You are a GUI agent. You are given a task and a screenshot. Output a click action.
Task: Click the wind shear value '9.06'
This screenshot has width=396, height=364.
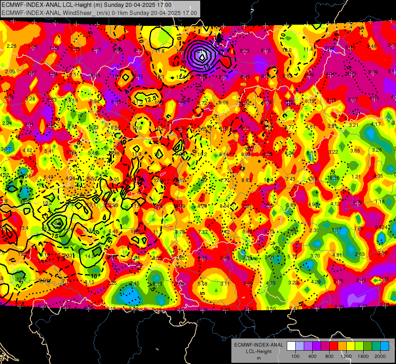(x=224, y=103)
